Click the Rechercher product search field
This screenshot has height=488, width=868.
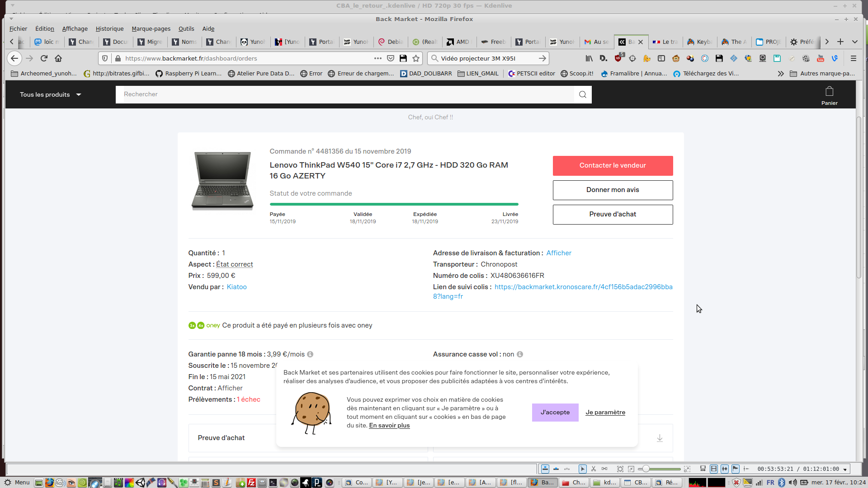tap(344, 94)
